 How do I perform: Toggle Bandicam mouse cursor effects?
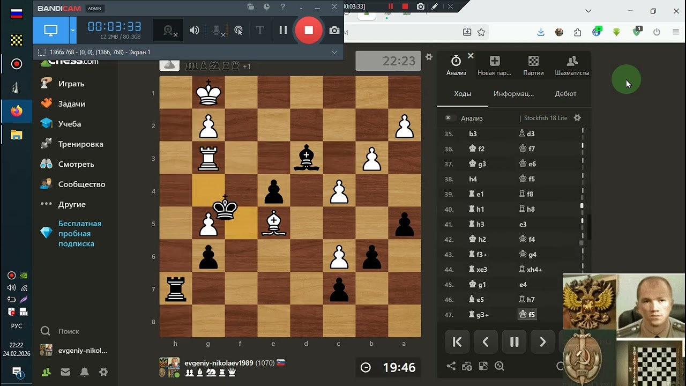point(238,31)
